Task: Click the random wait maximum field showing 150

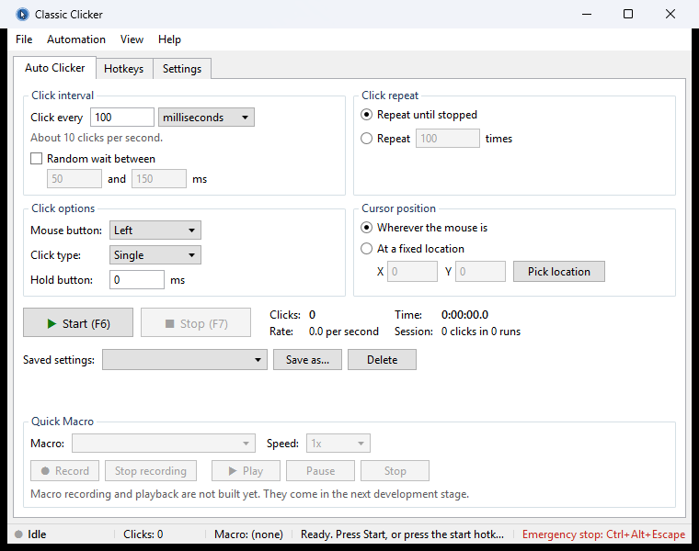Action: click(x=159, y=179)
